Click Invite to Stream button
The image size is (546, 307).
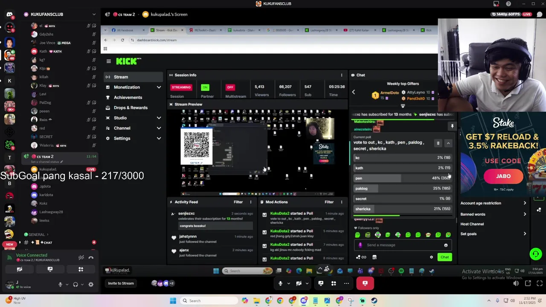click(x=121, y=284)
